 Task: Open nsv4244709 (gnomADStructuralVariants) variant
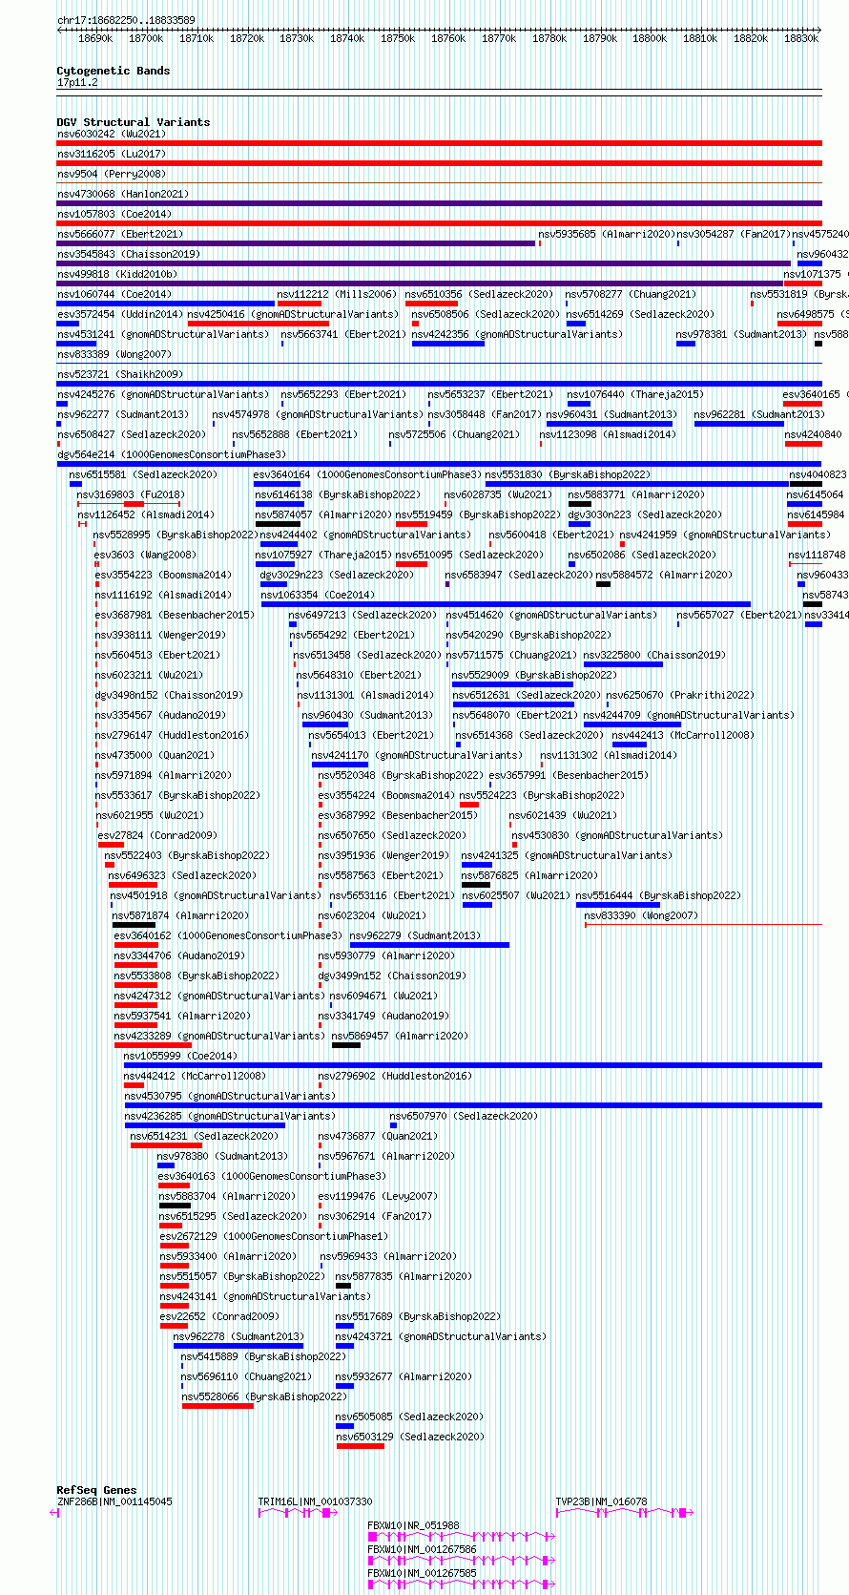coord(689,715)
